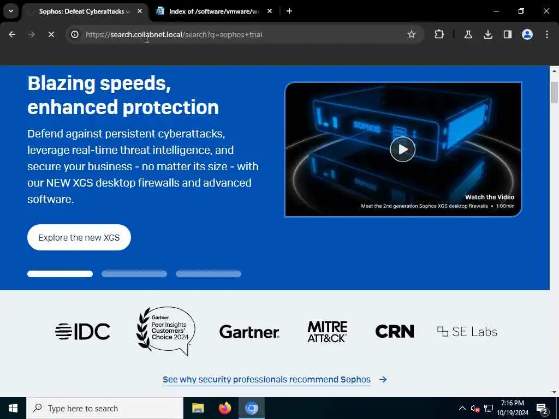The height and width of the screenshot is (419, 559).
Task: Click the Blazing speeds, enhanced protection heading
Action: (x=123, y=95)
